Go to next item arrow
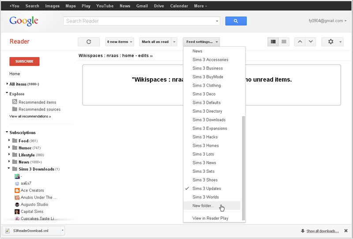 (311, 42)
